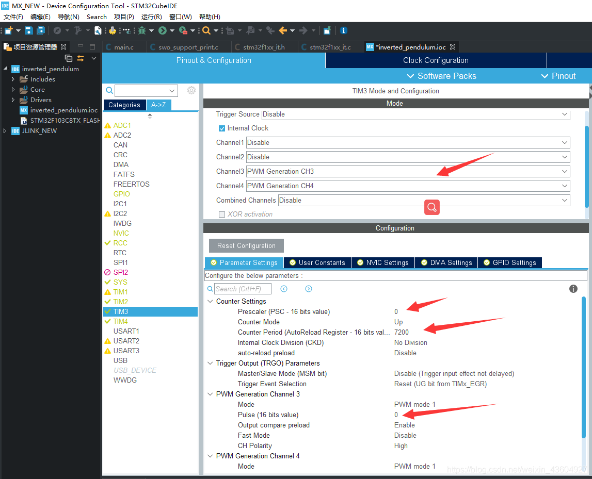Switch to the Clock Configuration tab
Viewport: 592px width, 479px height.
[x=436, y=60]
